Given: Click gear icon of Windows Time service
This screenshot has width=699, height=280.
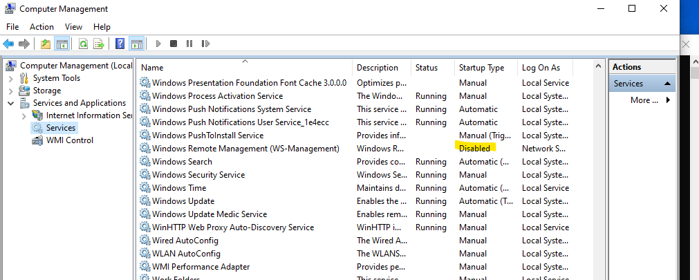Looking at the screenshot, I should point(145,188).
